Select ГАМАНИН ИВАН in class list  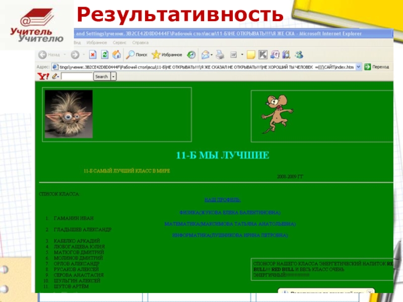tap(74, 218)
